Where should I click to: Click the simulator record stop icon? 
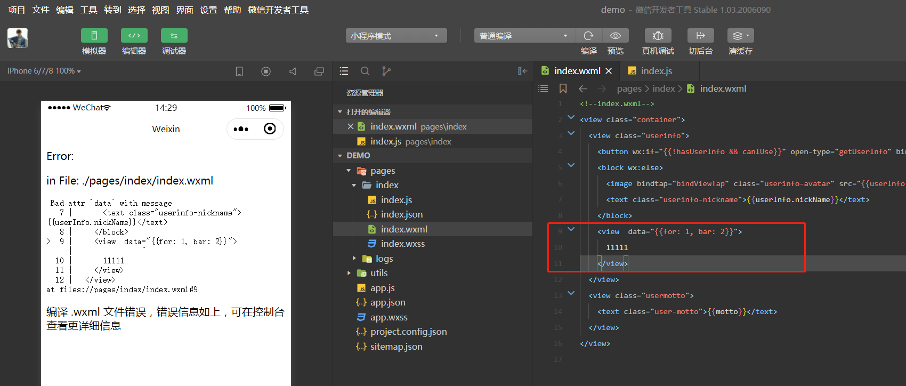click(266, 71)
